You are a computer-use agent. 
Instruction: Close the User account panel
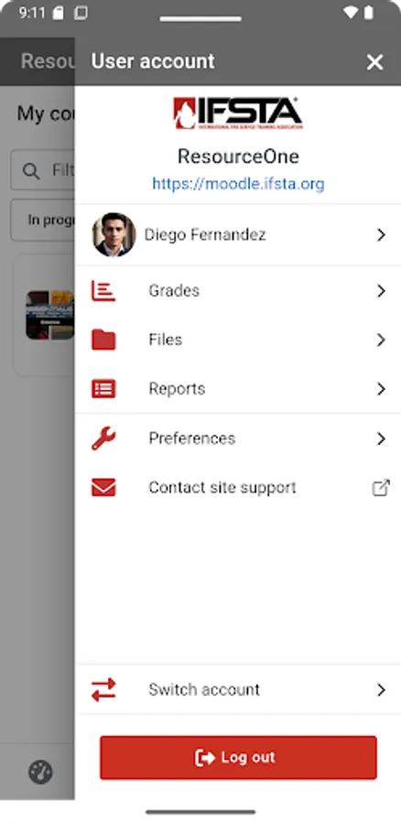(374, 62)
